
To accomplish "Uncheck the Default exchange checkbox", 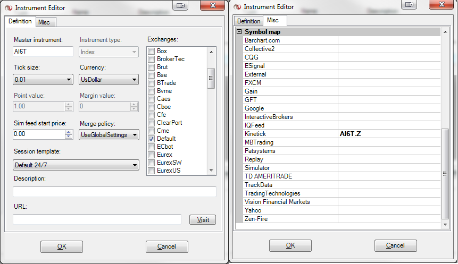I will [x=151, y=139].
